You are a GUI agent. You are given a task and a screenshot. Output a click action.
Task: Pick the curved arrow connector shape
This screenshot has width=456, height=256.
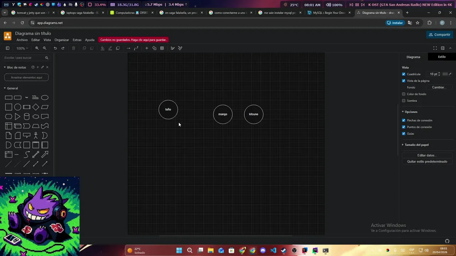click(27, 154)
